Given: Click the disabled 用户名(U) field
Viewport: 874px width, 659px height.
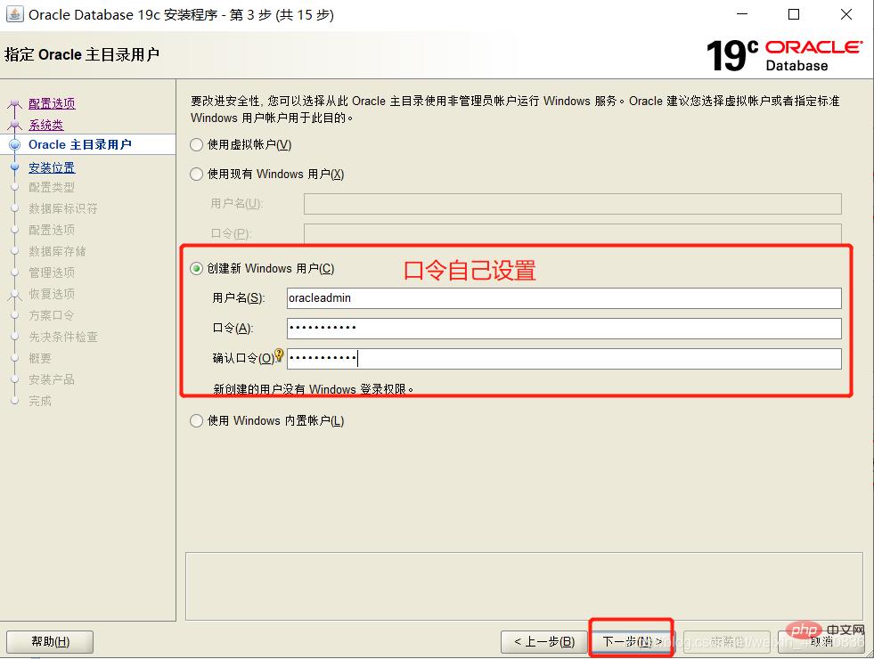Looking at the screenshot, I should pyautogui.click(x=573, y=204).
